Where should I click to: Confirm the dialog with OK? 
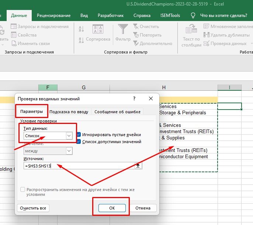click(x=112, y=208)
